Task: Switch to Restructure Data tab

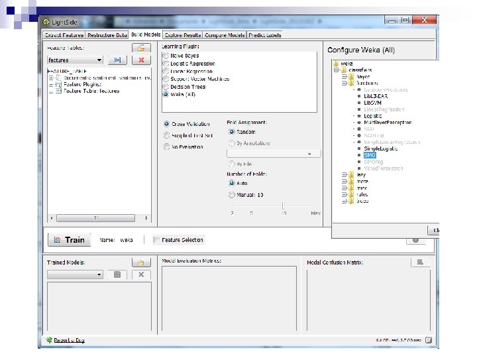Action: pos(107,35)
